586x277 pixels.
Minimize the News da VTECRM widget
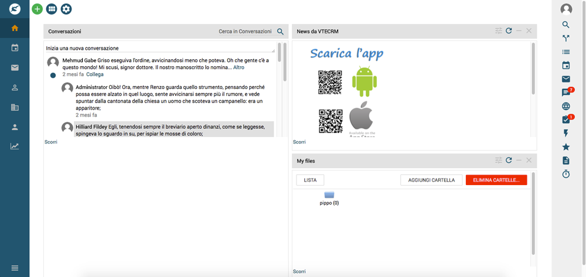pyautogui.click(x=519, y=31)
